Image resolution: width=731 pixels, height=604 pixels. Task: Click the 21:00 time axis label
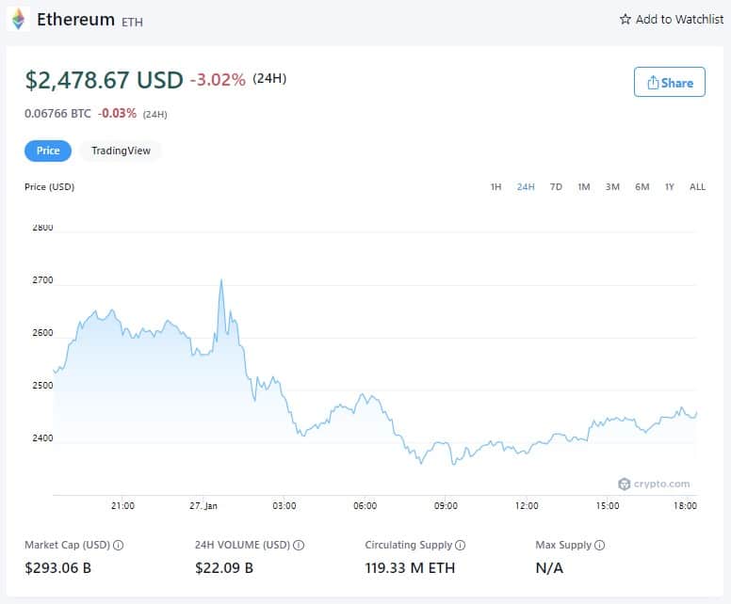(122, 506)
